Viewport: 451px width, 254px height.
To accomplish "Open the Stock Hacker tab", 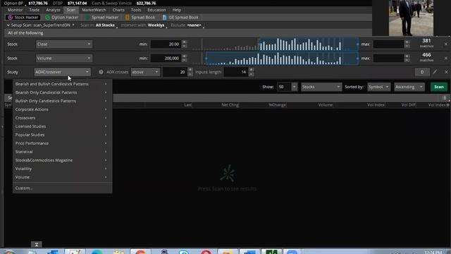I will [x=23, y=17].
